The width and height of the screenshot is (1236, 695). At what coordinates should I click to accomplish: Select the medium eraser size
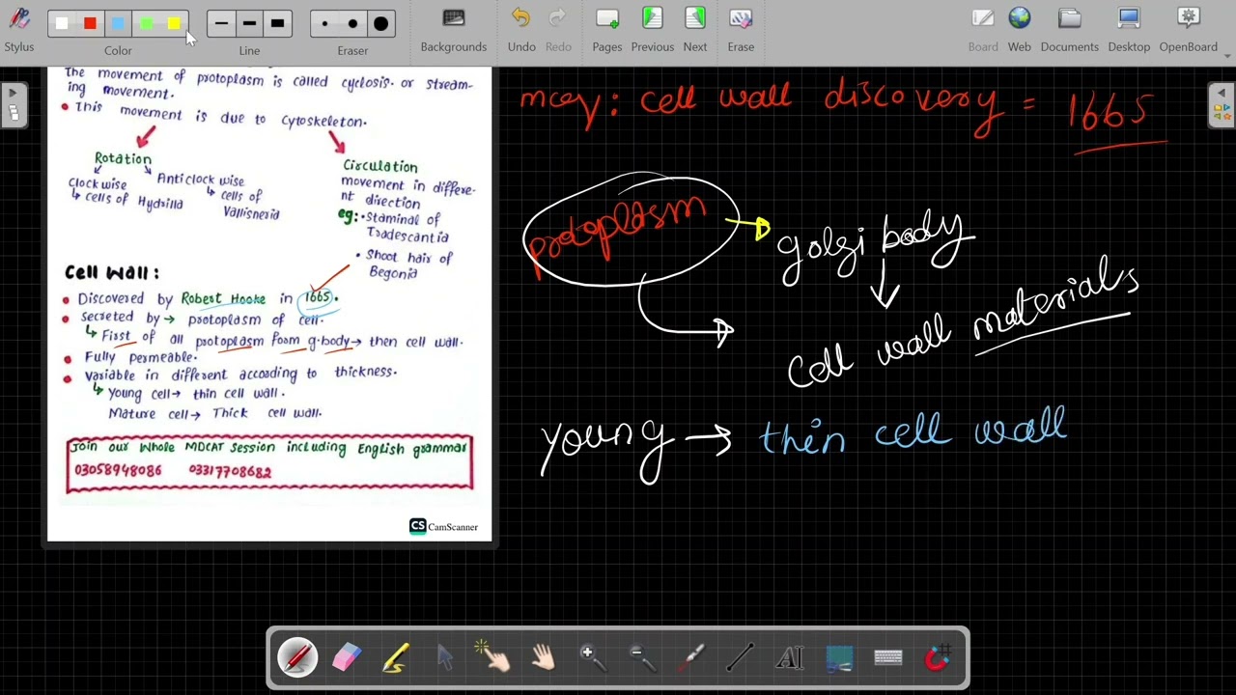click(352, 23)
